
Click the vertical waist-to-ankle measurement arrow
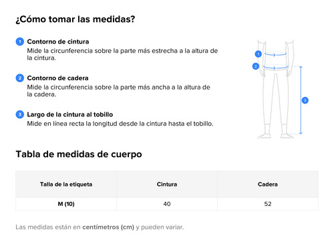tap(301, 100)
